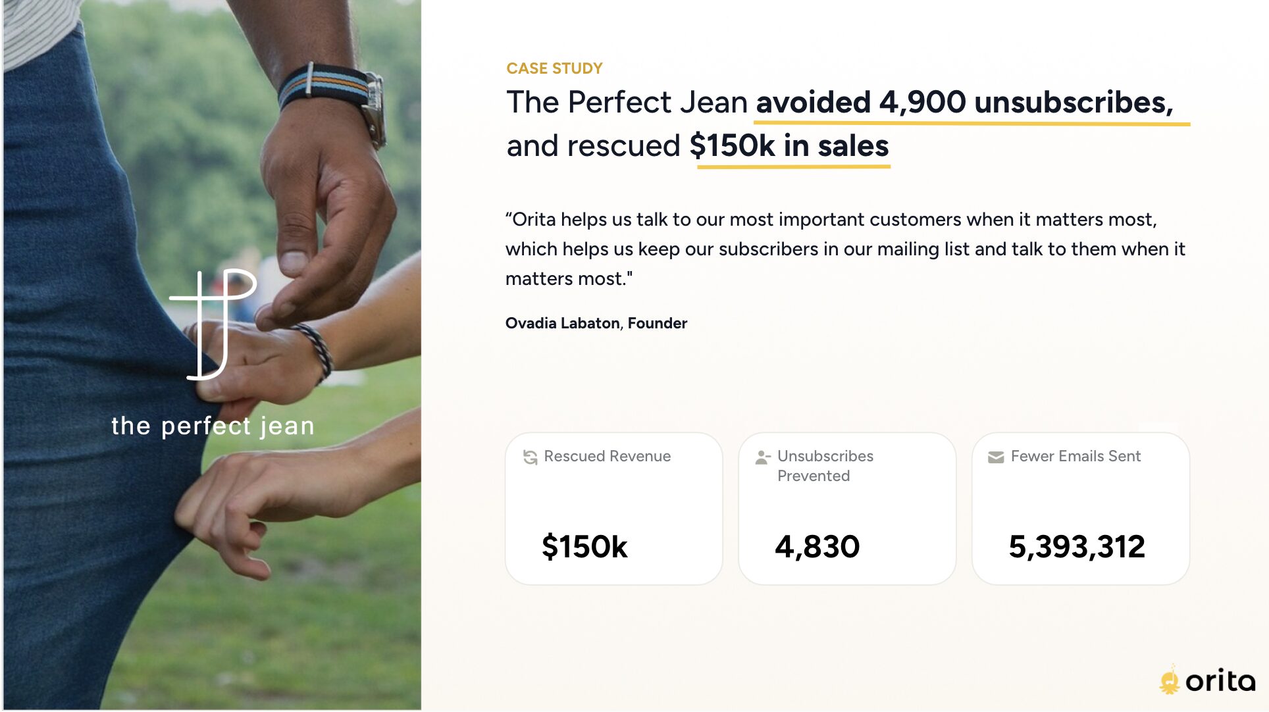
Task: Click the orita wordmark in corner
Action: [x=1220, y=681]
